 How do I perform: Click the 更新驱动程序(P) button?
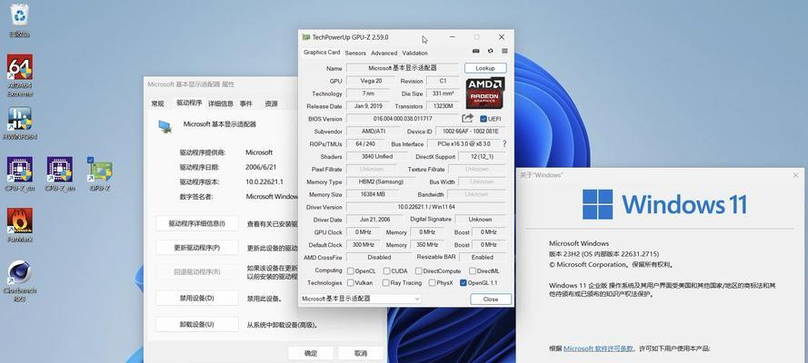pos(197,248)
